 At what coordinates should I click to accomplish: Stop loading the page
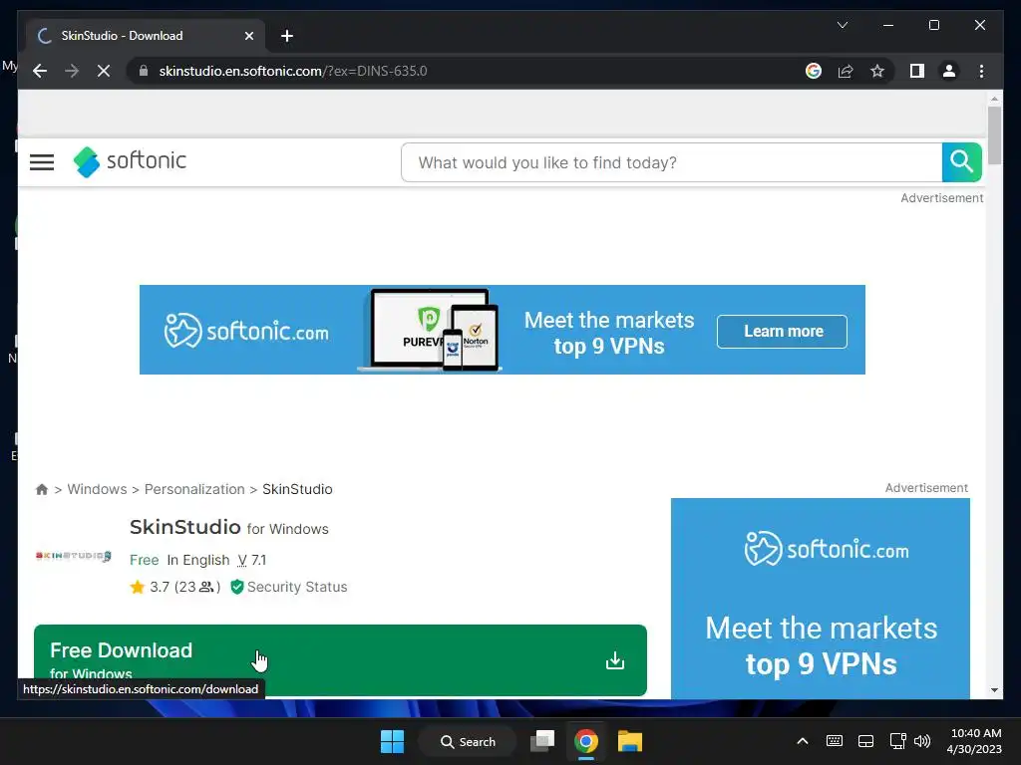(104, 71)
